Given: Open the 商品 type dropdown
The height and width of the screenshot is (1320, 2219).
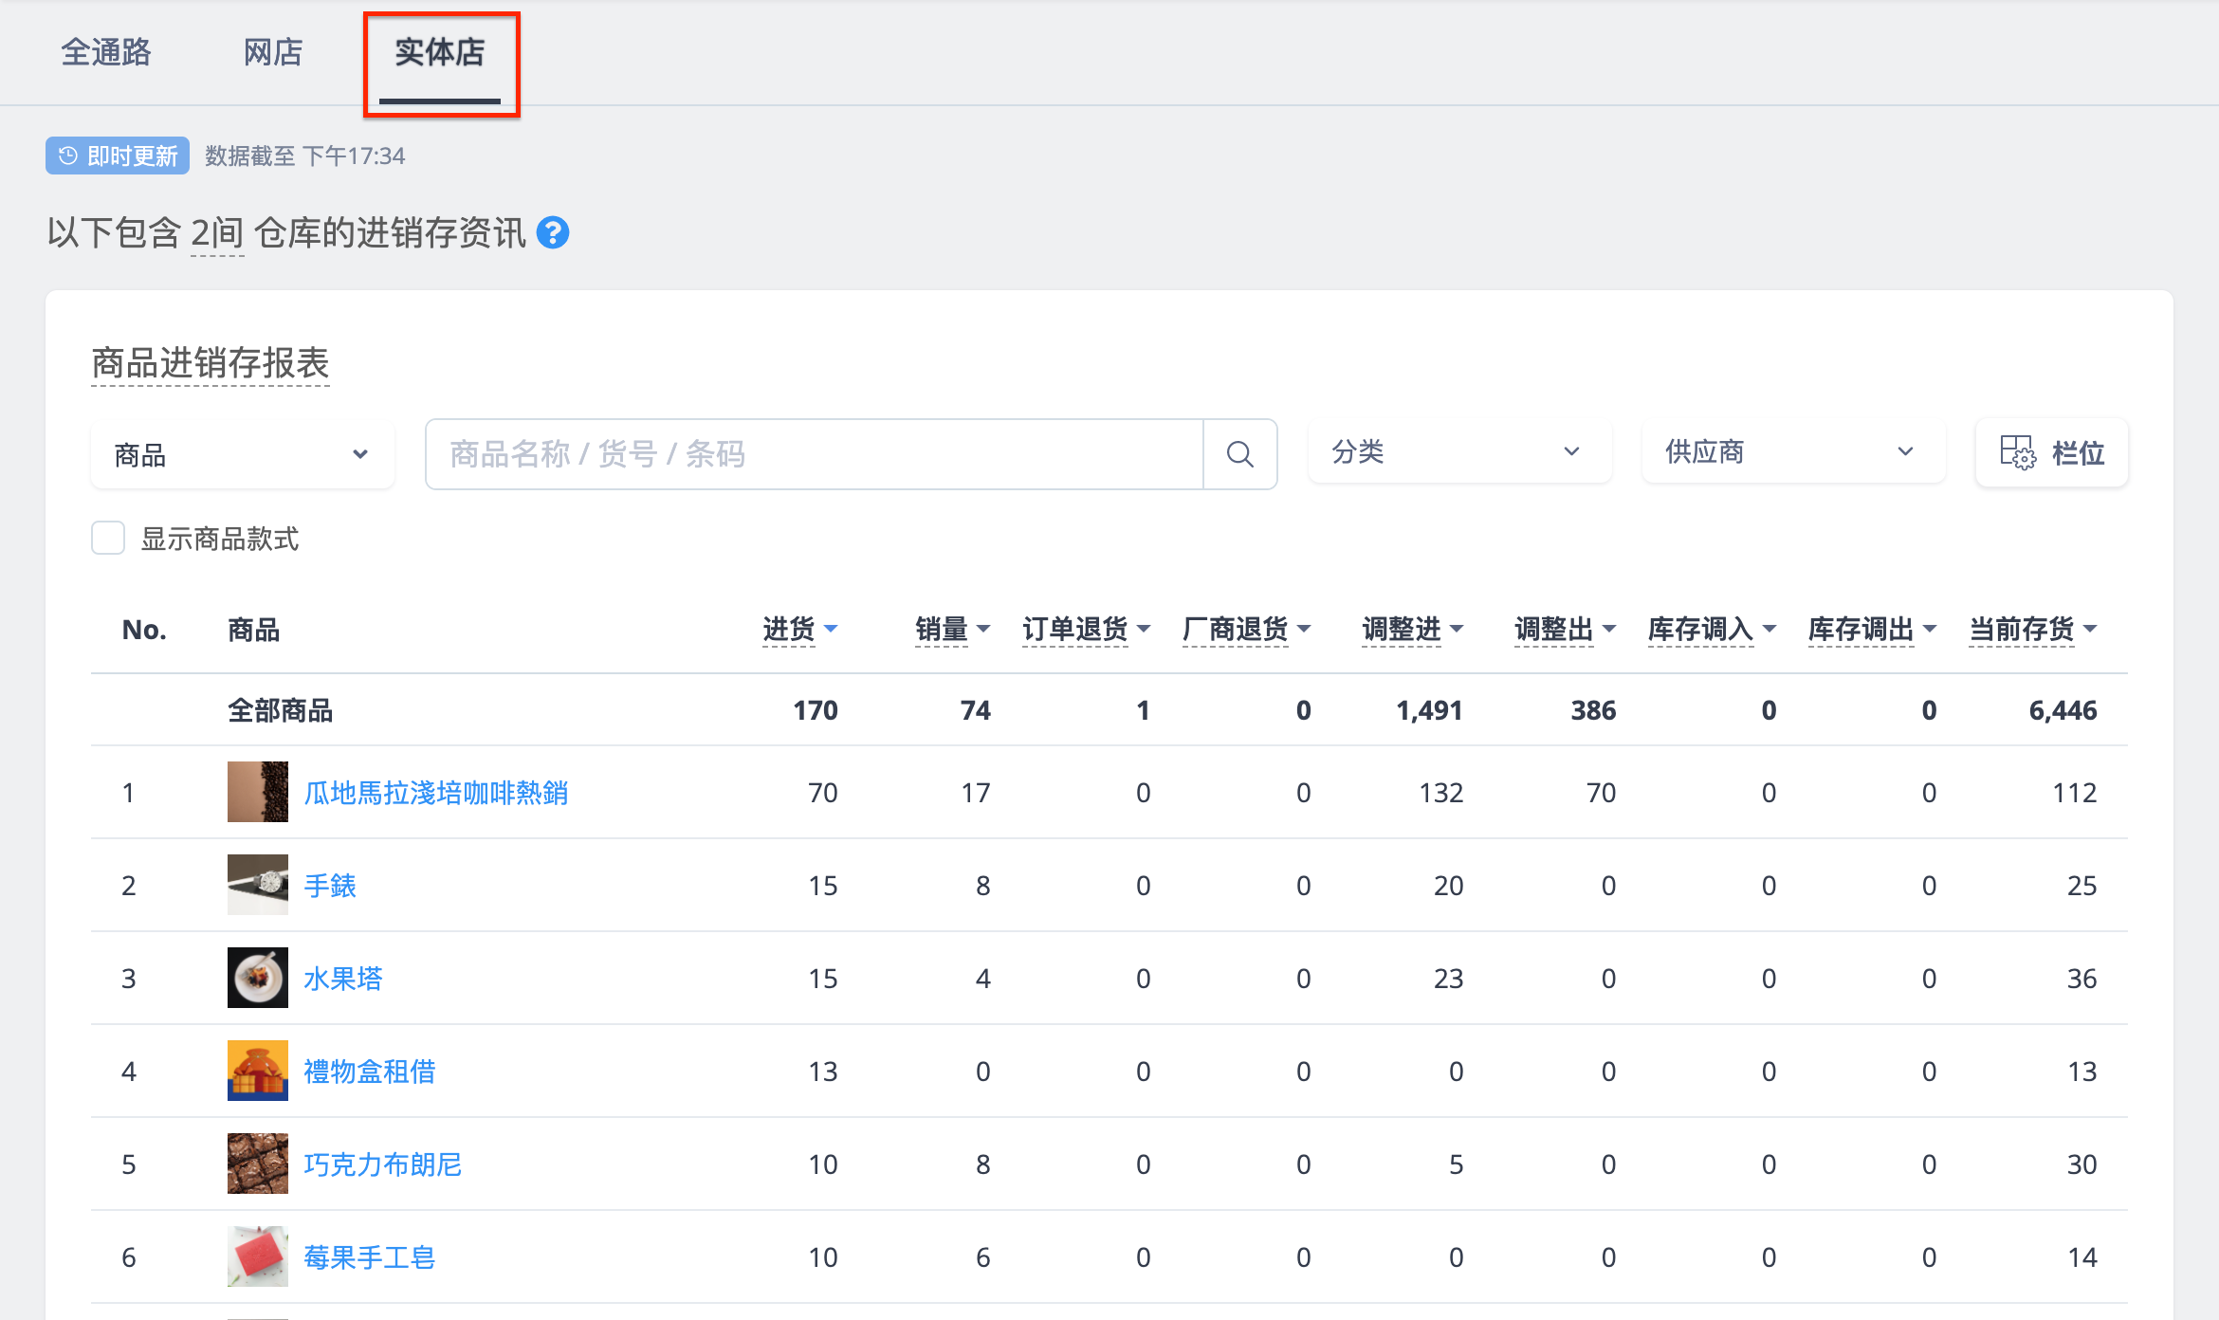Looking at the screenshot, I should click(243, 455).
